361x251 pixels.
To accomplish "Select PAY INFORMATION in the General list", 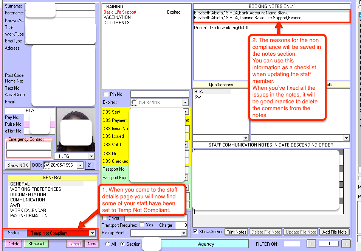I will point(29,216).
